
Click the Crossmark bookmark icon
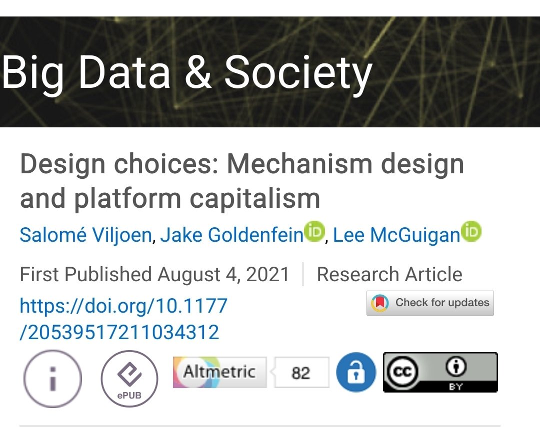click(379, 303)
